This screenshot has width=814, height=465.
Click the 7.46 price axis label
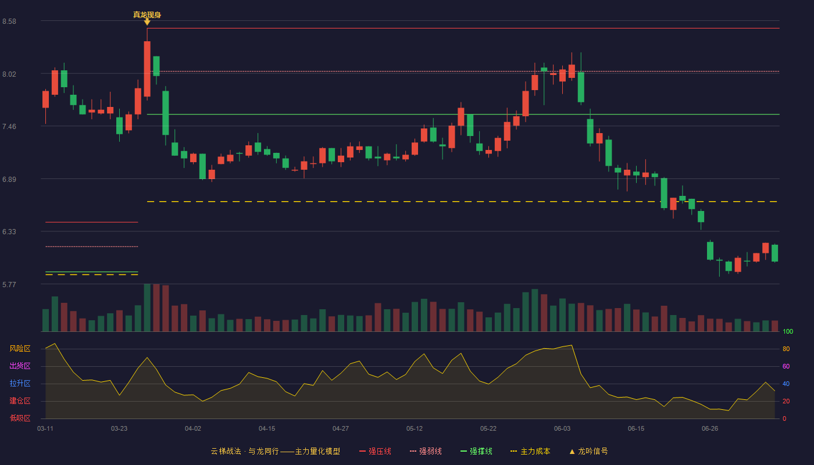(x=9, y=127)
